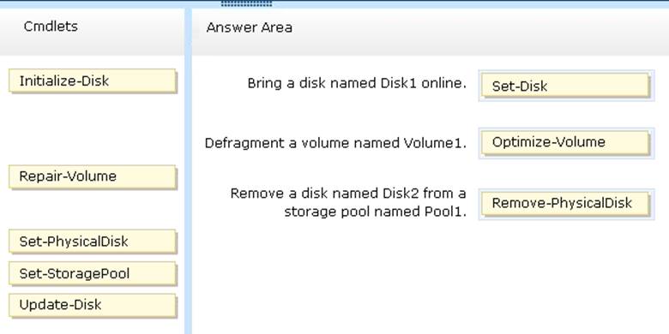This screenshot has width=669, height=334.
Task: Select the Initialize-Disk cmdlet tile
Action: tap(92, 81)
